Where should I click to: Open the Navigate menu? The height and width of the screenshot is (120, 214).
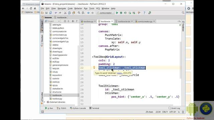(62, 8)
